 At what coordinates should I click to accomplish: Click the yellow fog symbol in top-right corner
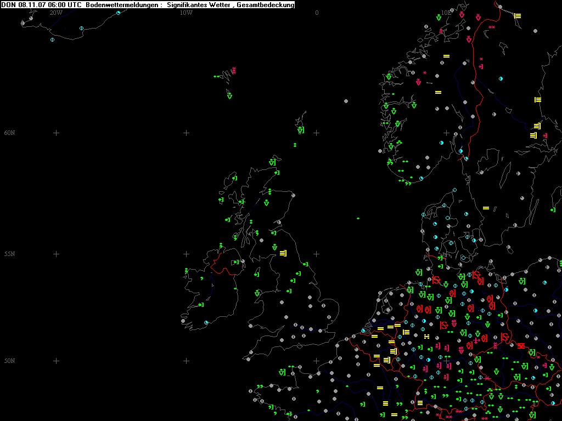tap(517, 16)
